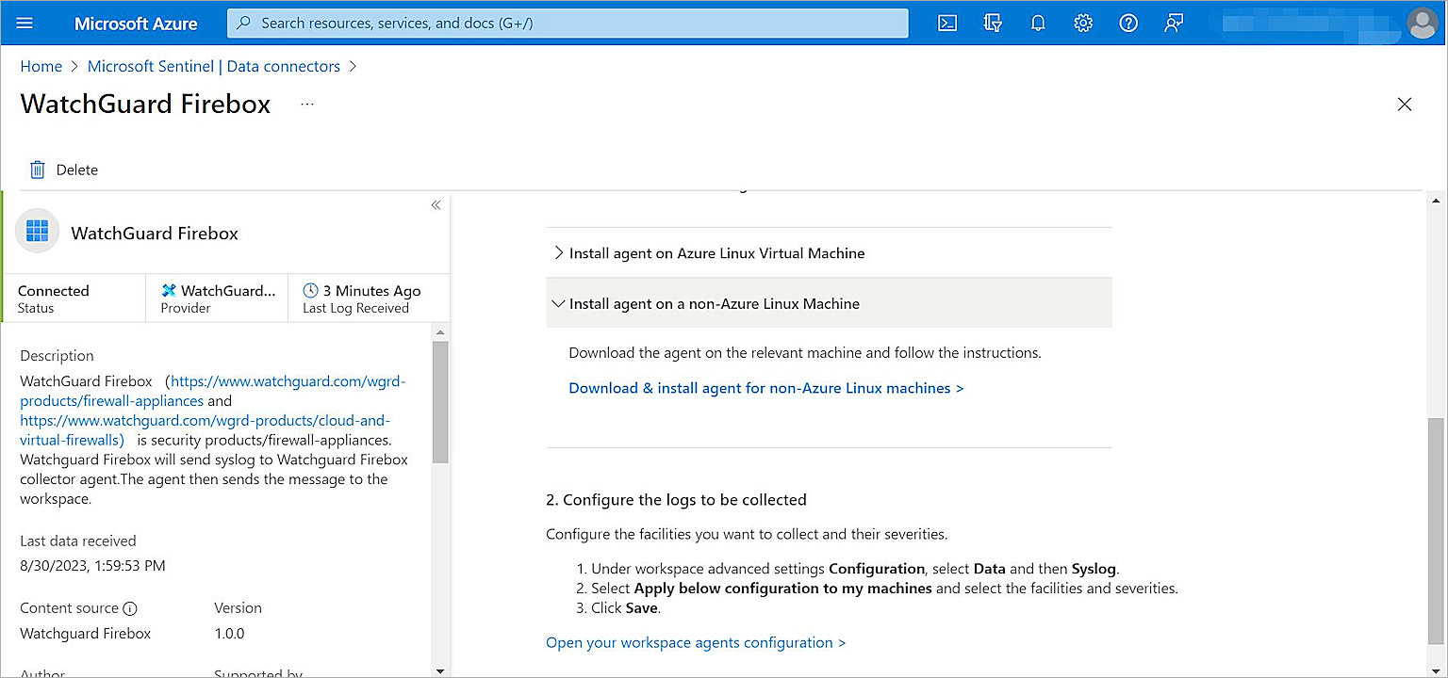Click the search resources field
This screenshot has height=678, width=1448.
567,23
